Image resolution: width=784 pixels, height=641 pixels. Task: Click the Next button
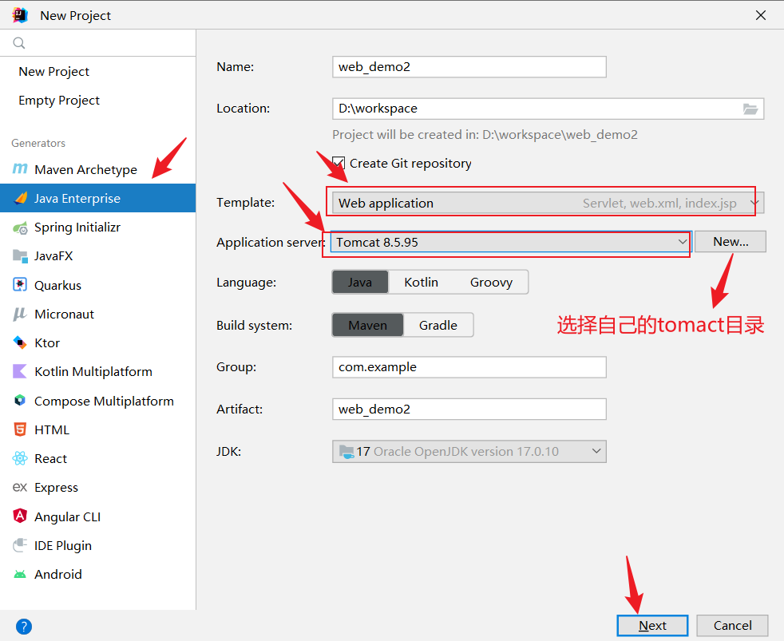(x=651, y=626)
